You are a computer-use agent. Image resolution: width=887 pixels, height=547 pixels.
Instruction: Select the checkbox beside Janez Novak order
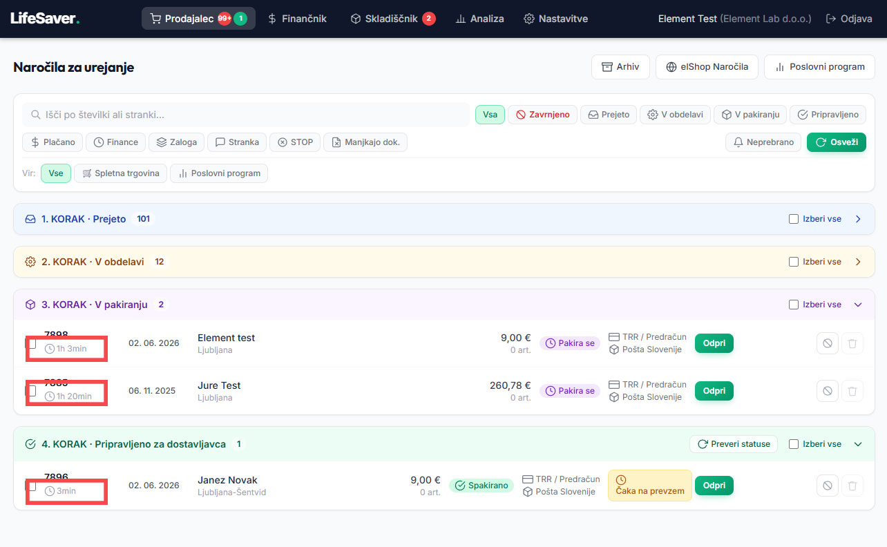pos(31,486)
